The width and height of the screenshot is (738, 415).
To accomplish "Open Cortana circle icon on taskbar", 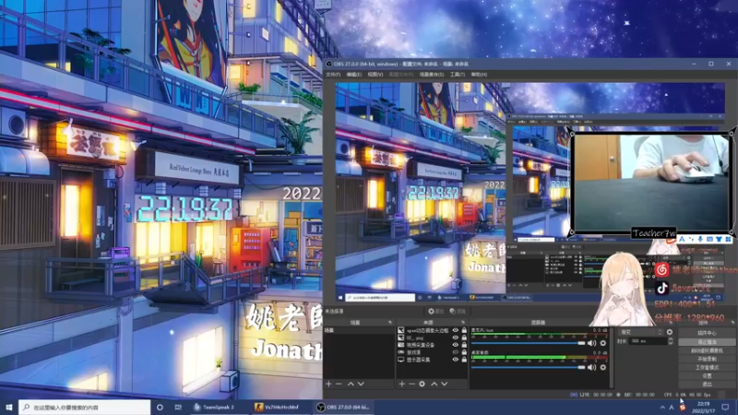I will coord(160,407).
